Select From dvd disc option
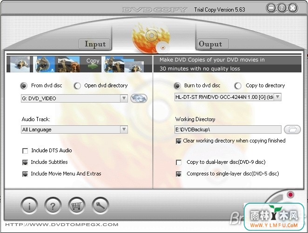The width and height of the screenshot is (308, 233). [24, 86]
